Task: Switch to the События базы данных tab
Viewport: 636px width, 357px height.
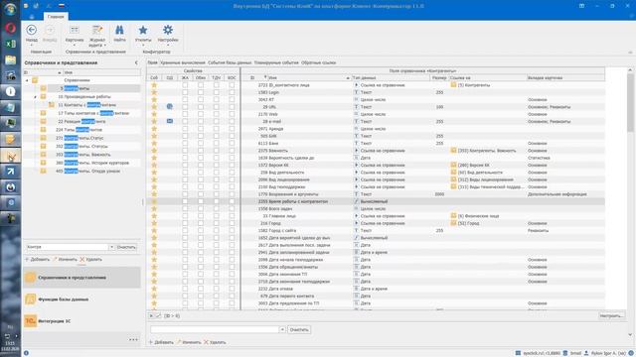Action: (230, 62)
